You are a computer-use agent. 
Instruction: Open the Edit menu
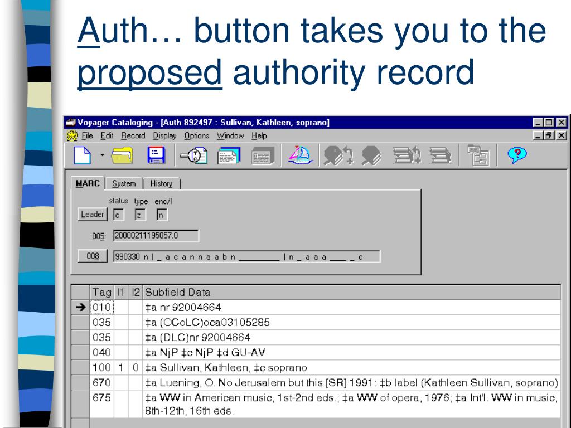tap(107, 136)
